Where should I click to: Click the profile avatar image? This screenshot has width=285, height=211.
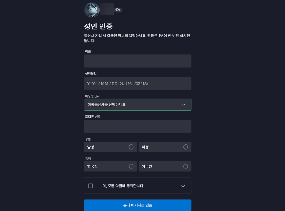click(x=92, y=9)
